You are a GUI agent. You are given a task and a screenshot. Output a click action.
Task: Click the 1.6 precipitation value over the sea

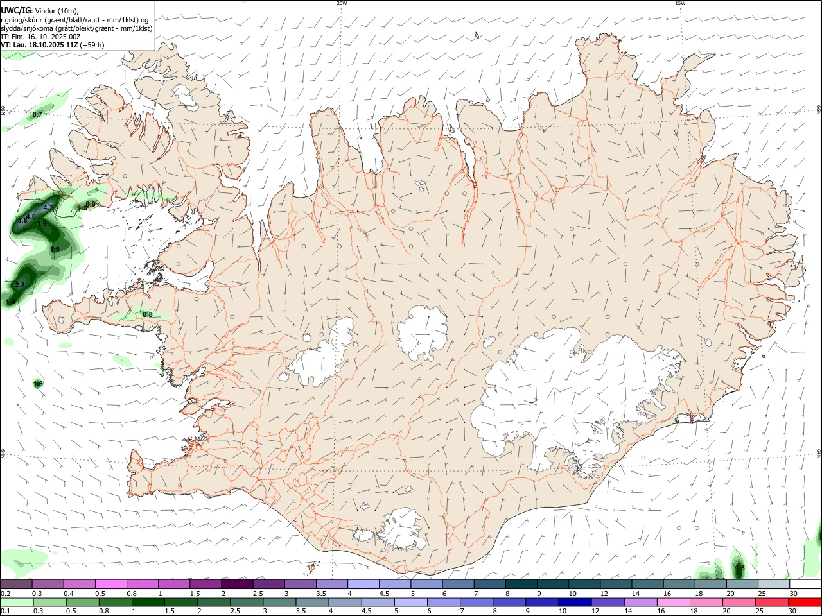coord(38,384)
